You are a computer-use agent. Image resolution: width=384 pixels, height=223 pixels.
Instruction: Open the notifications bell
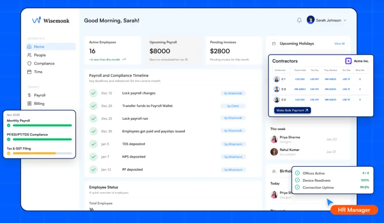coord(299,20)
